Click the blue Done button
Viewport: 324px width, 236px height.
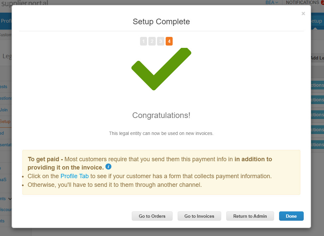[x=291, y=216]
